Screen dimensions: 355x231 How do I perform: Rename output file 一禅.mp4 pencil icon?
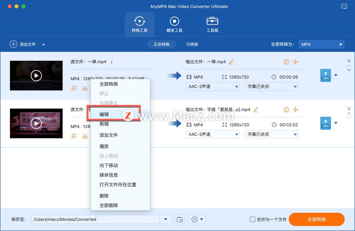231,62
